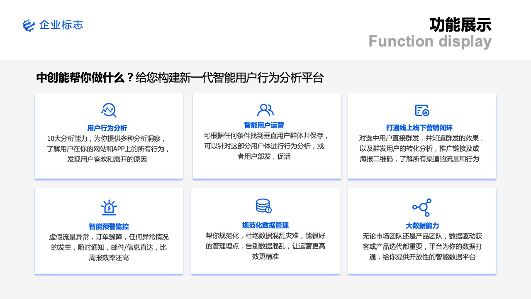Click the blue heading 智能预警监控
Viewport: 531px width, 299px height.
tap(109, 226)
